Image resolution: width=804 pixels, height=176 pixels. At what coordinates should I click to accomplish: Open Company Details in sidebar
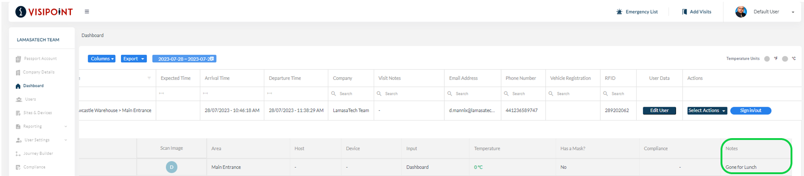pyautogui.click(x=35, y=72)
